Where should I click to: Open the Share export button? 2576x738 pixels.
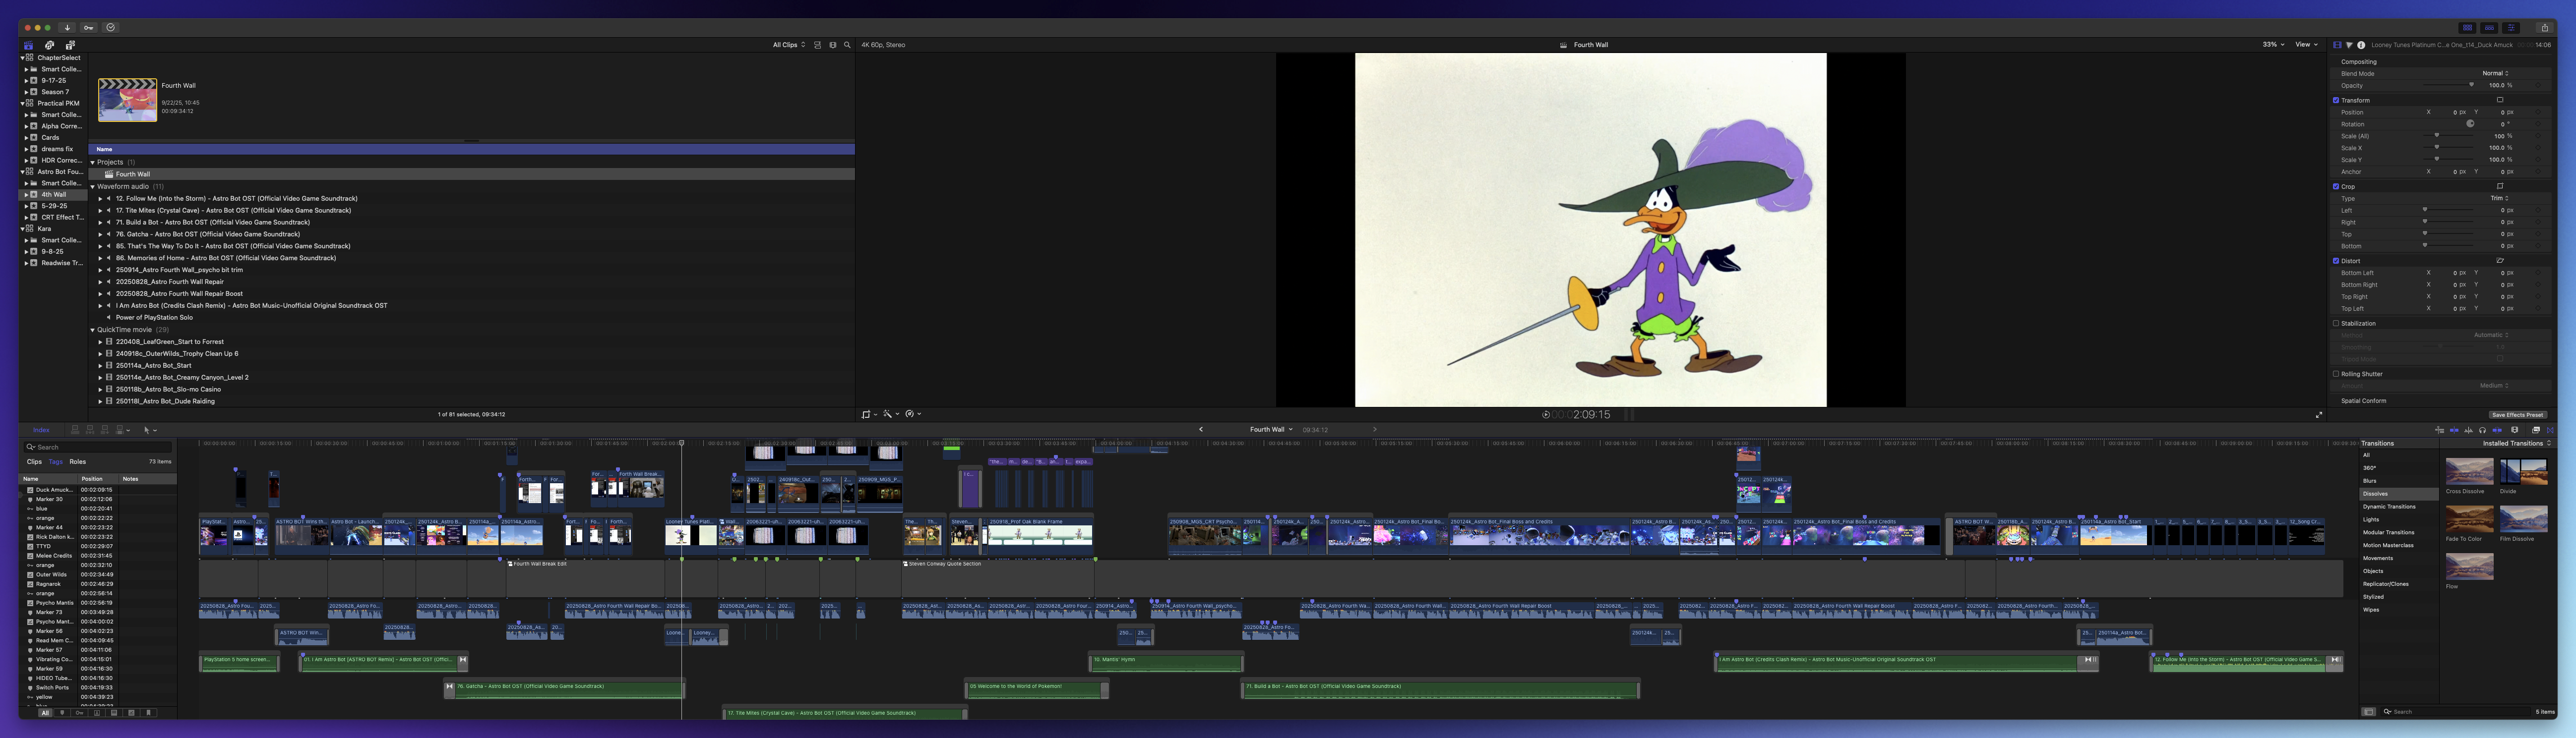2545,28
